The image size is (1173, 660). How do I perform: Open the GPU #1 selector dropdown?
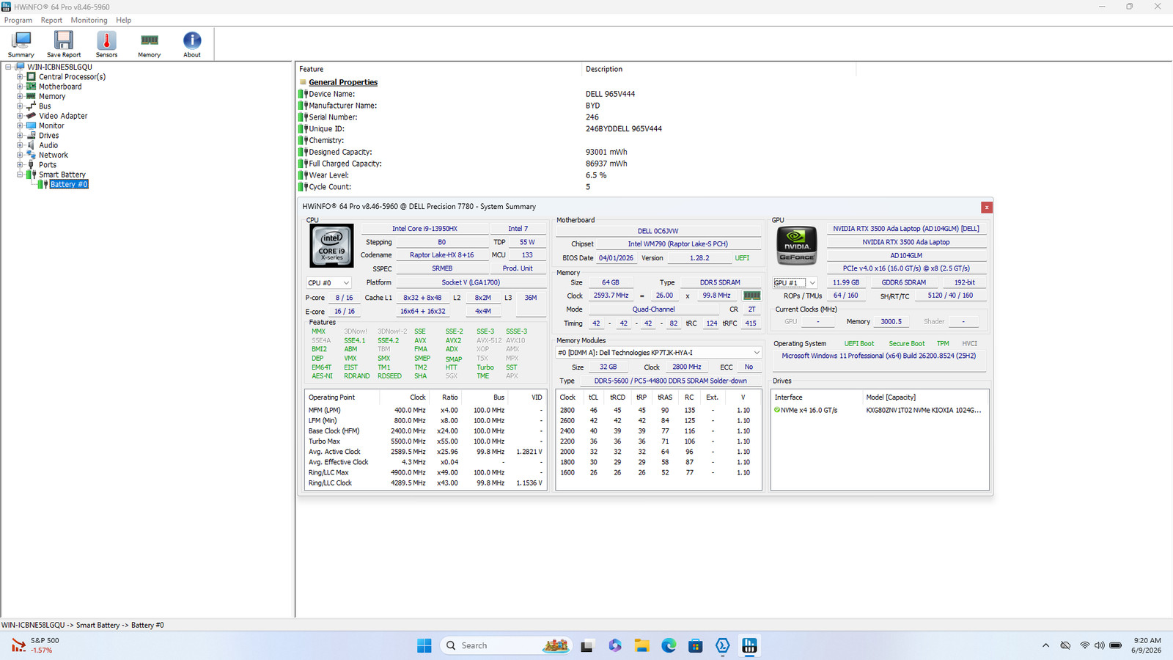795,282
